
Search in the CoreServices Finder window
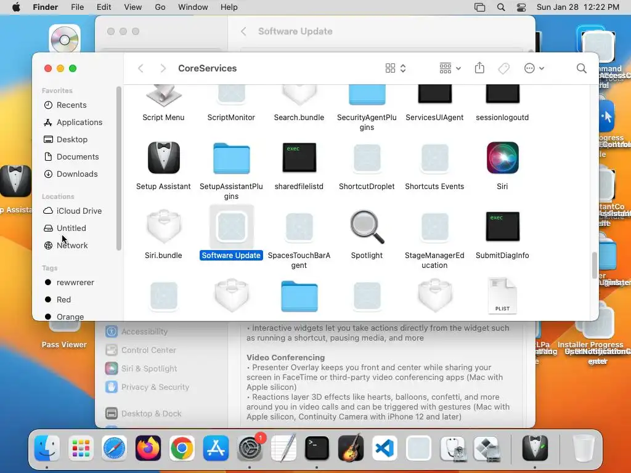581,68
